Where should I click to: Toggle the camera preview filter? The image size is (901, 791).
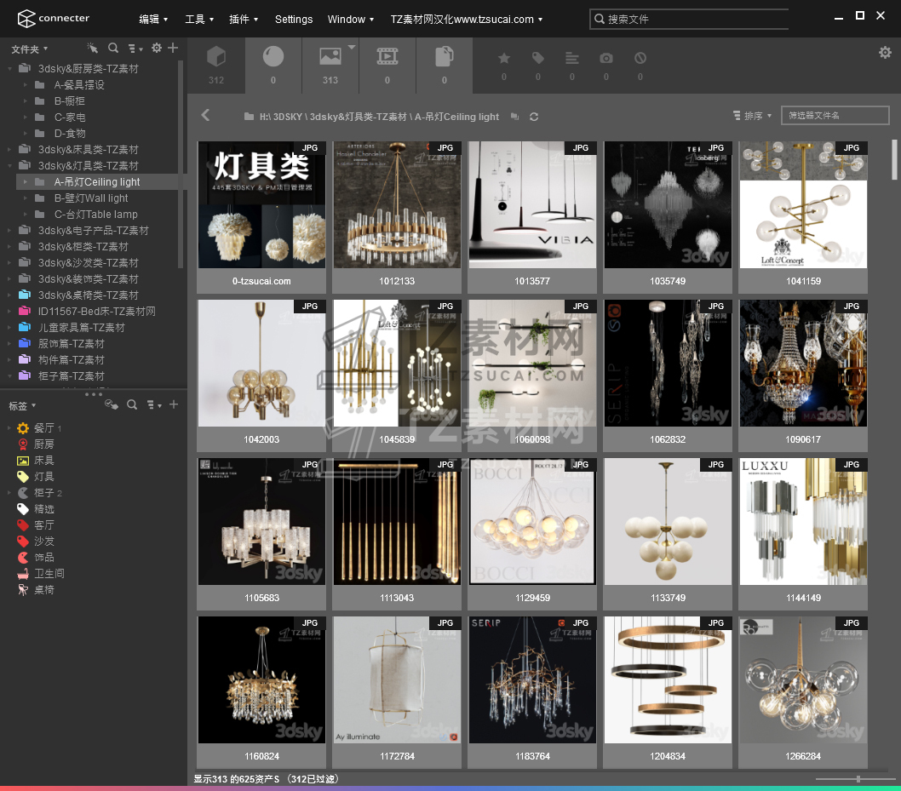(606, 59)
